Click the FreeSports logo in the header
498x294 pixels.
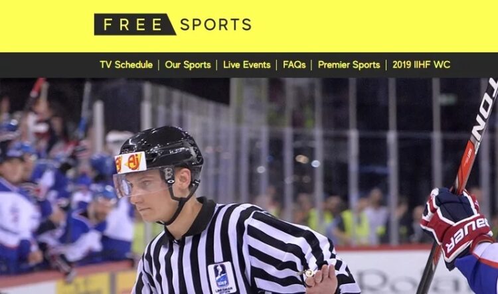click(x=173, y=25)
